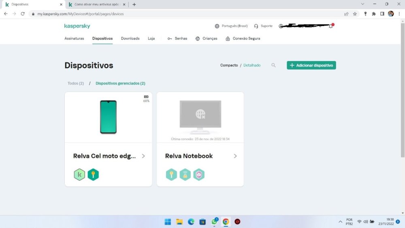Click the phone device image
This screenshot has width=405, height=228.
click(108, 117)
